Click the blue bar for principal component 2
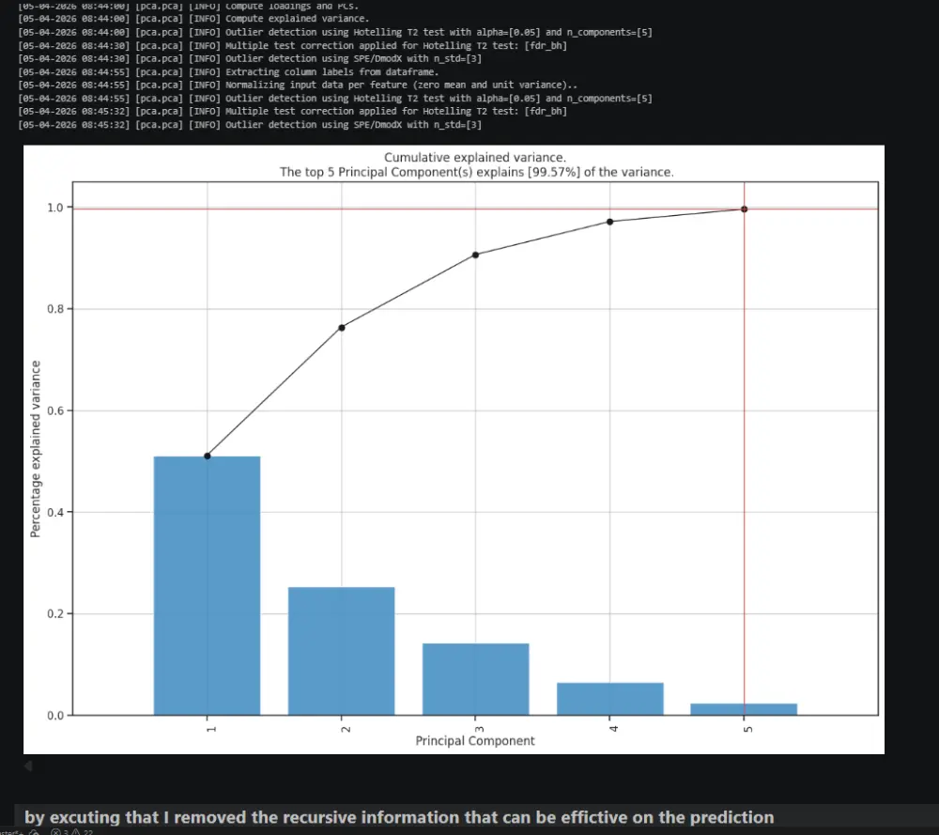 tap(342, 651)
